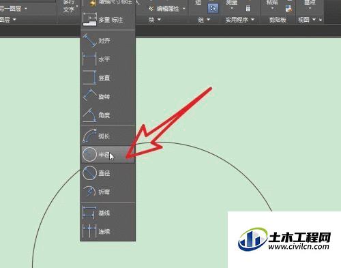Choose the 角度 angular dimension tool
The width and height of the screenshot is (341, 268).
108,115
